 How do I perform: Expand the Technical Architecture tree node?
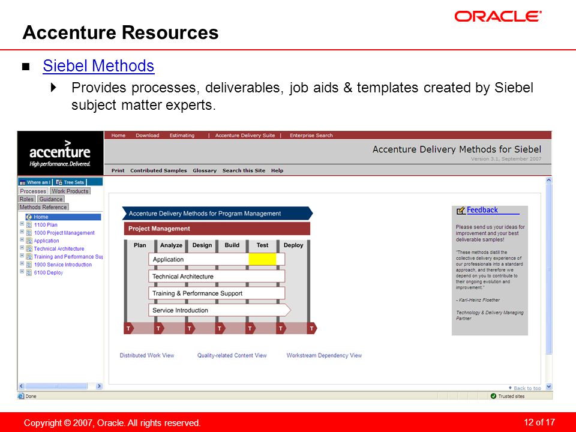point(22,248)
